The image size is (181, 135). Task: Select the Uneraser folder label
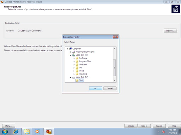coord(83,64)
